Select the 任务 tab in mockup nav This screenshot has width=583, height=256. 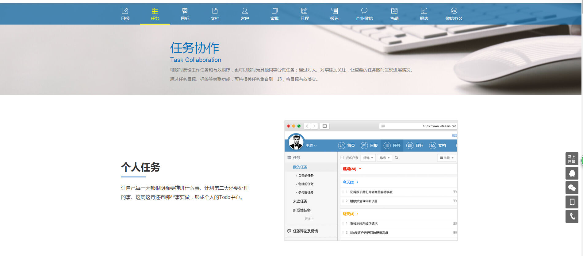click(392, 145)
